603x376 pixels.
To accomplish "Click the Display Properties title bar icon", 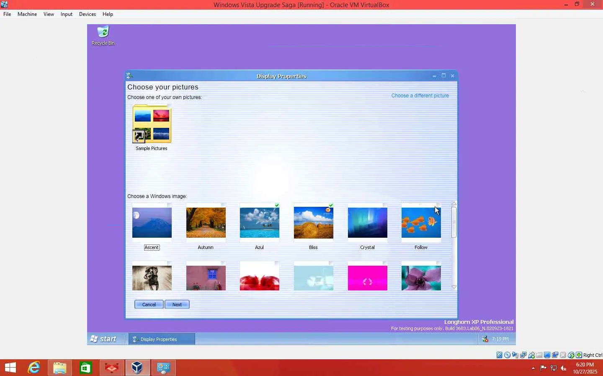I will click(130, 76).
